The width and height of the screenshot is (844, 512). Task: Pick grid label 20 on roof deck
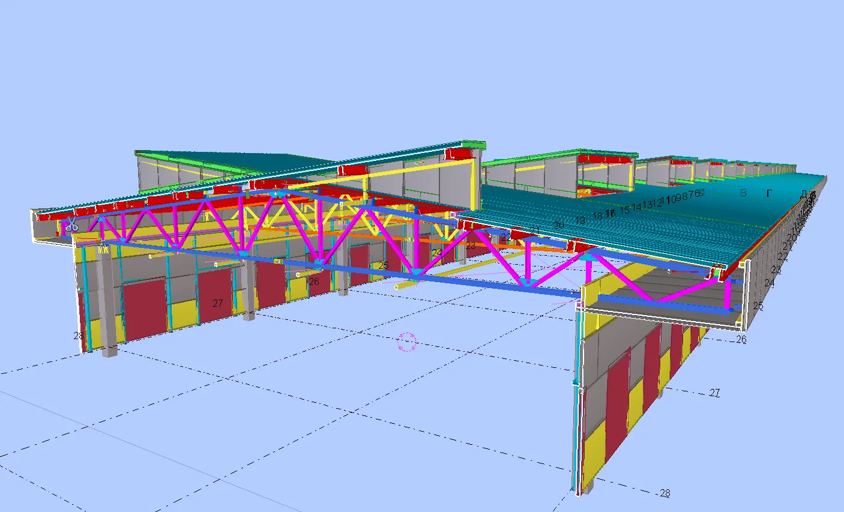click(559, 225)
